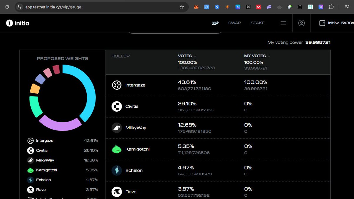Image resolution: width=354 pixels, height=199 pixels.
Task: Bookmark this page with the star icon
Action: 182,7
